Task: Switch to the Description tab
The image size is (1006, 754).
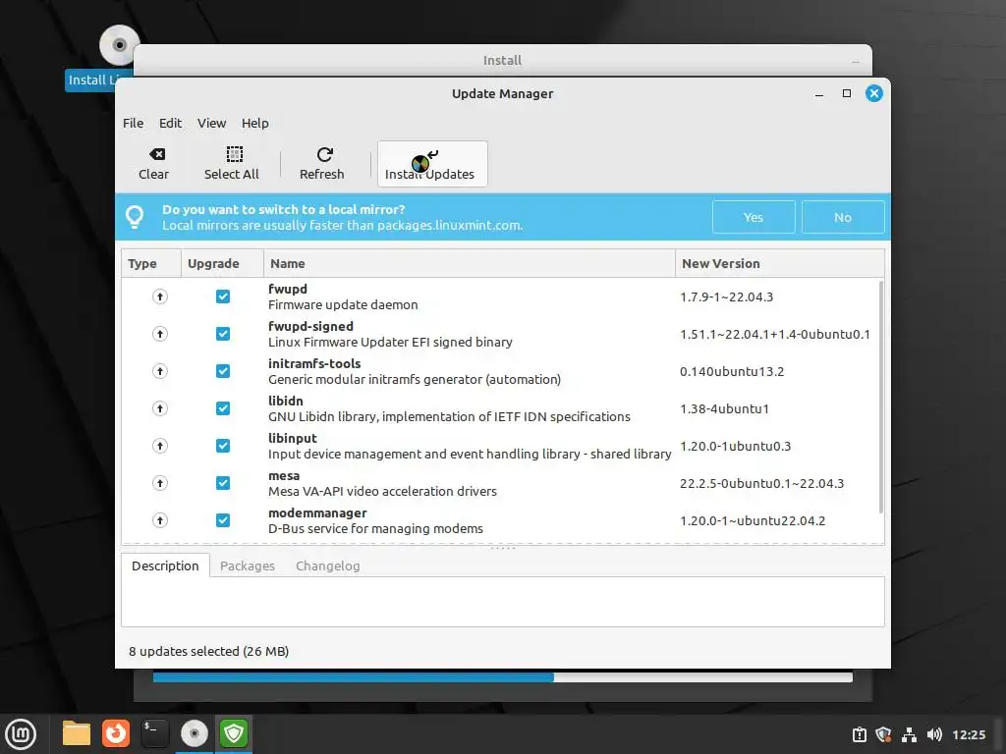Action: [x=165, y=565]
